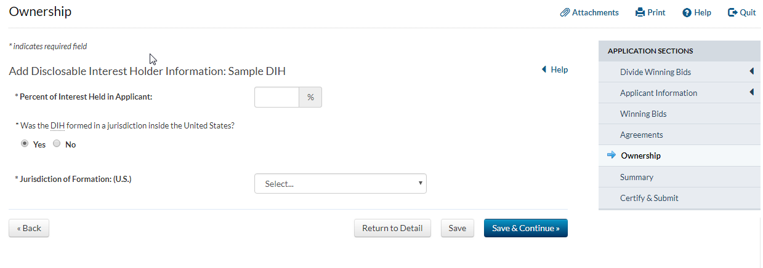Click the Return to Detail button
This screenshot has width=763, height=268.
pos(392,228)
